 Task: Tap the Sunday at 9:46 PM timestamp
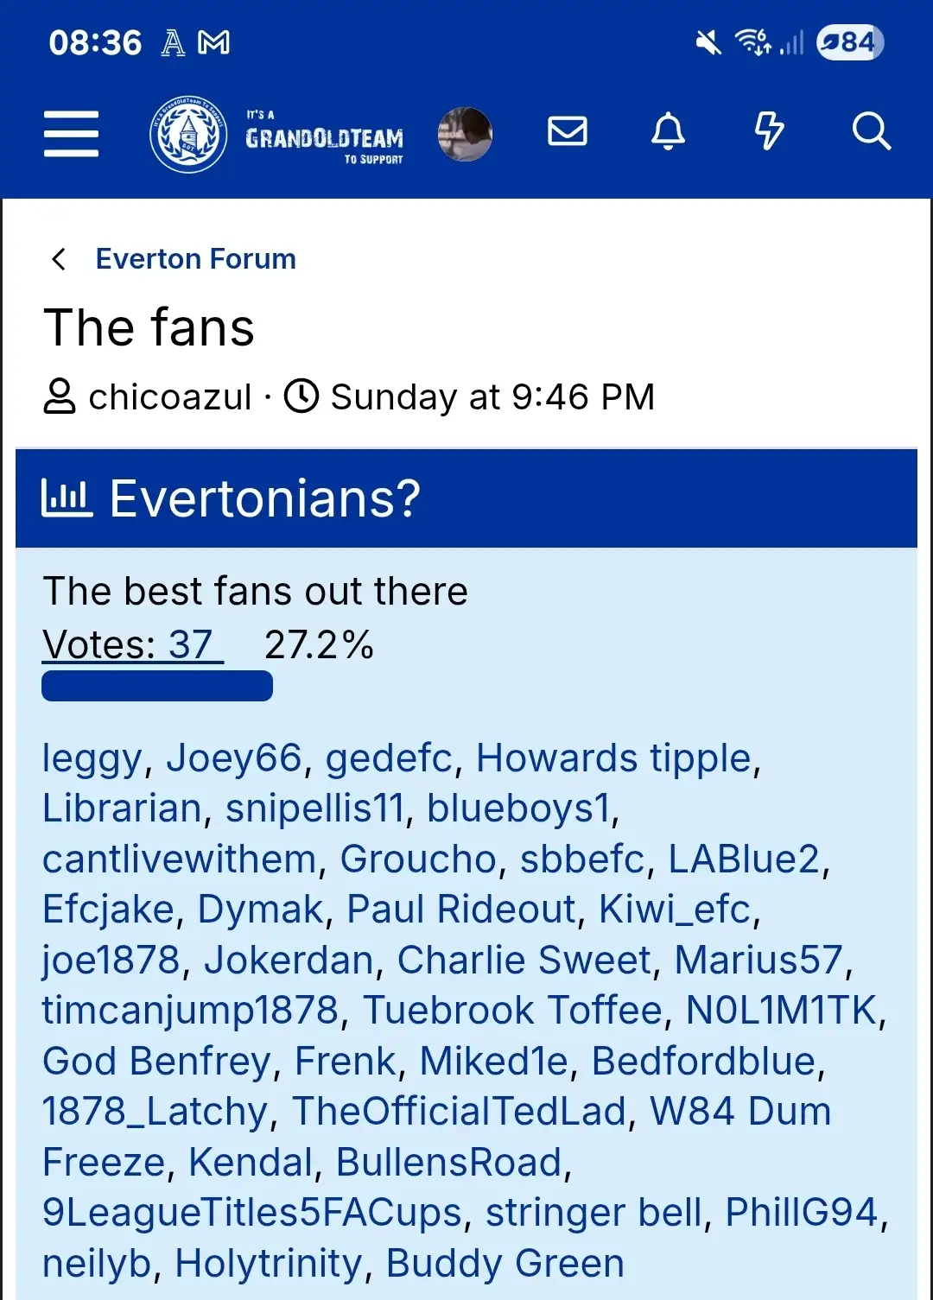[x=492, y=397]
